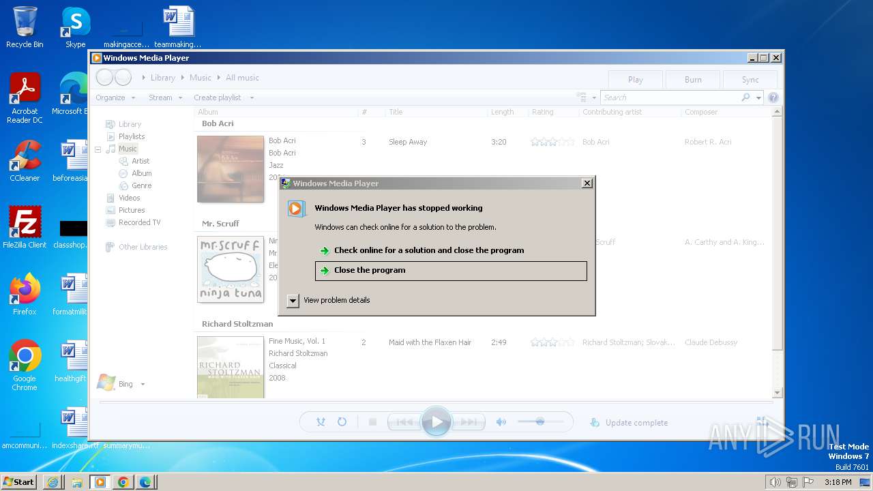Click the repeat icon in player controls
This screenshot has height=491, width=873.
pos(342,422)
